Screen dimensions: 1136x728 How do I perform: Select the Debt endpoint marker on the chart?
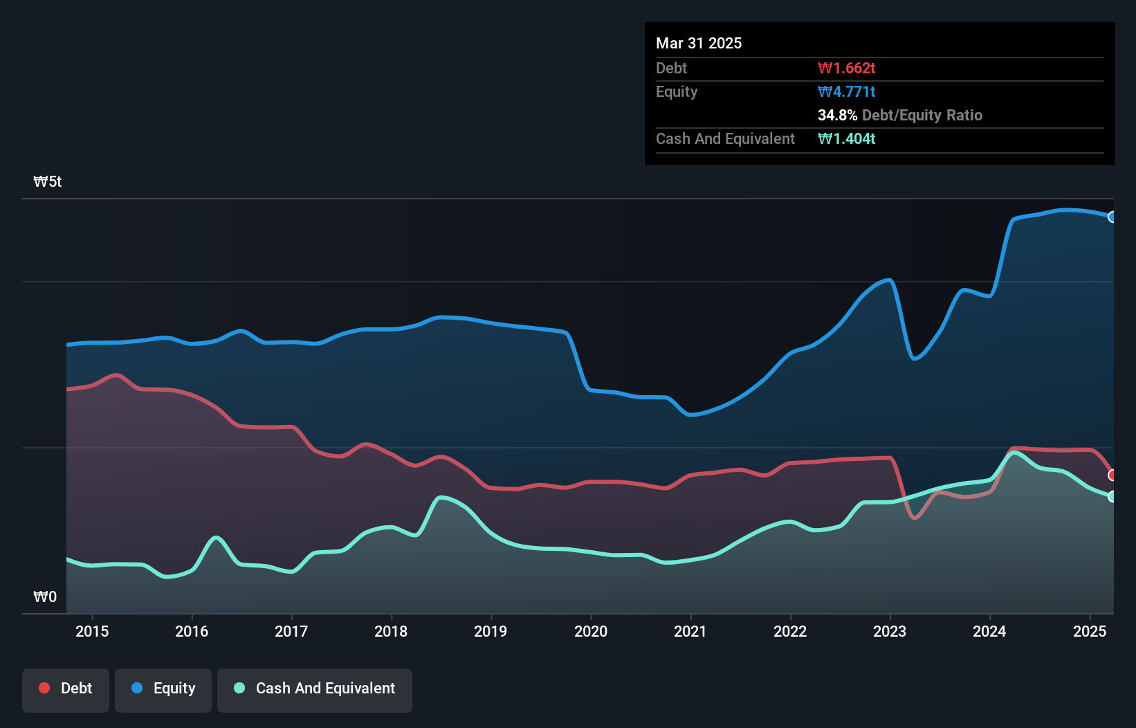pos(1112,475)
